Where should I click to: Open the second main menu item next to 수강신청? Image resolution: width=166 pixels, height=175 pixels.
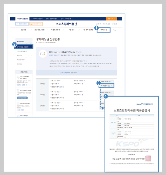click(x=39, y=30)
